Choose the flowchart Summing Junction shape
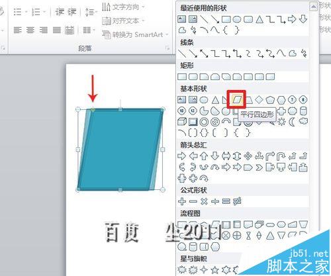This screenshot has height=276, width=331. click(x=226, y=236)
